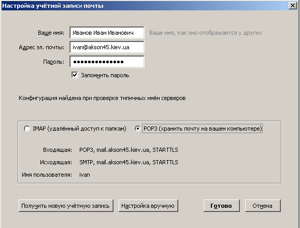Select the IMAP remote folders radio option
The image size is (300, 228).
27,129
